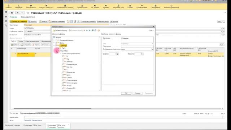Open the Взаимодействия navigation link
The width and height of the screenshot is (231, 130).
pyautogui.click(x=28, y=17)
